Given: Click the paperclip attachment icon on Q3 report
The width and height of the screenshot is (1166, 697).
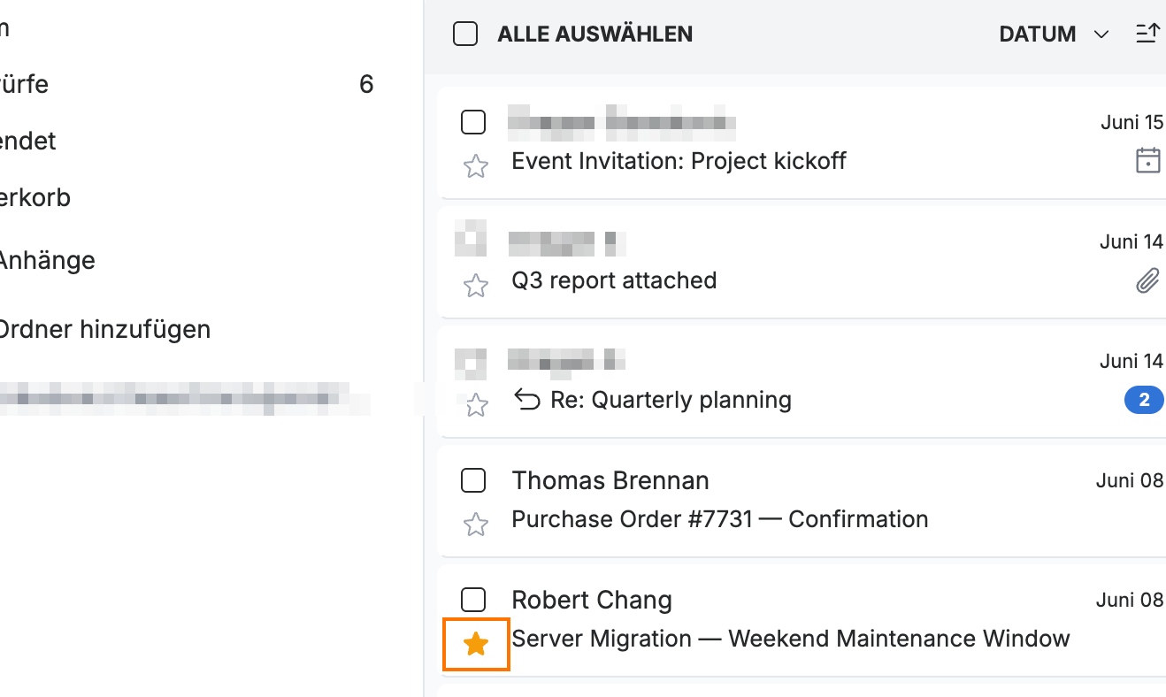Looking at the screenshot, I should 1147,281.
